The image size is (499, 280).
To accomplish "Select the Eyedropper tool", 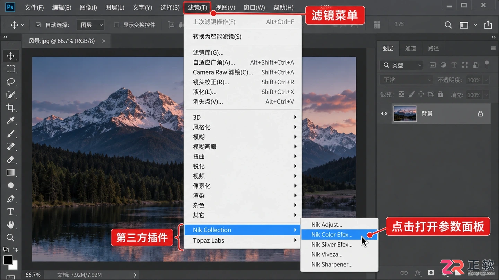I will click(11, 121).
